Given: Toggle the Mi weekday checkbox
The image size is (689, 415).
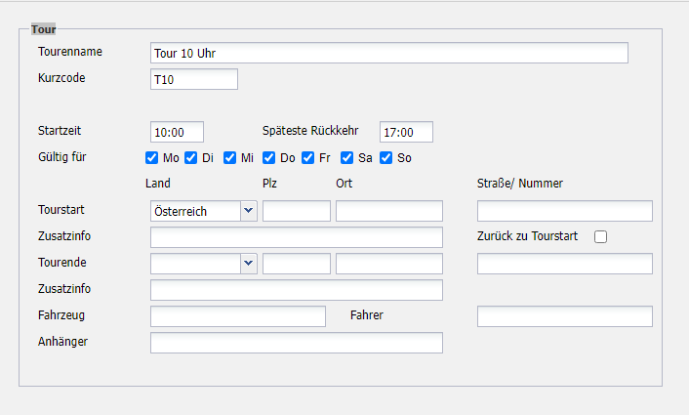Looking at the screenshot, I should (x=230, y=158).
